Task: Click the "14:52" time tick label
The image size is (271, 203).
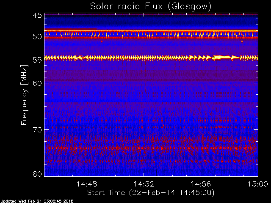Action: pos(144,184)
